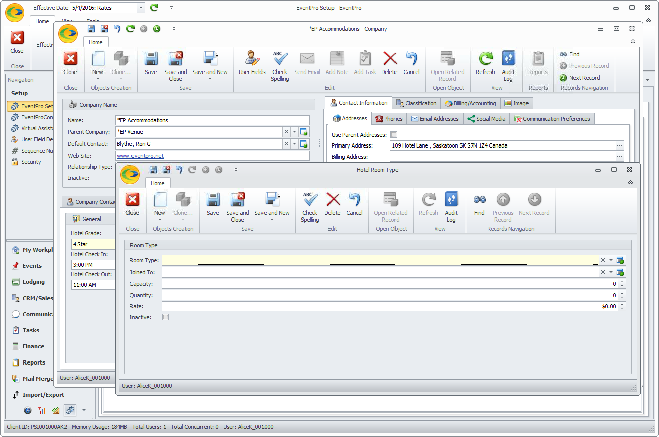Toggle Use Parent Addresses checkbox
The width and height of the screenshot is (659, 437).
(x=394, y=135)
